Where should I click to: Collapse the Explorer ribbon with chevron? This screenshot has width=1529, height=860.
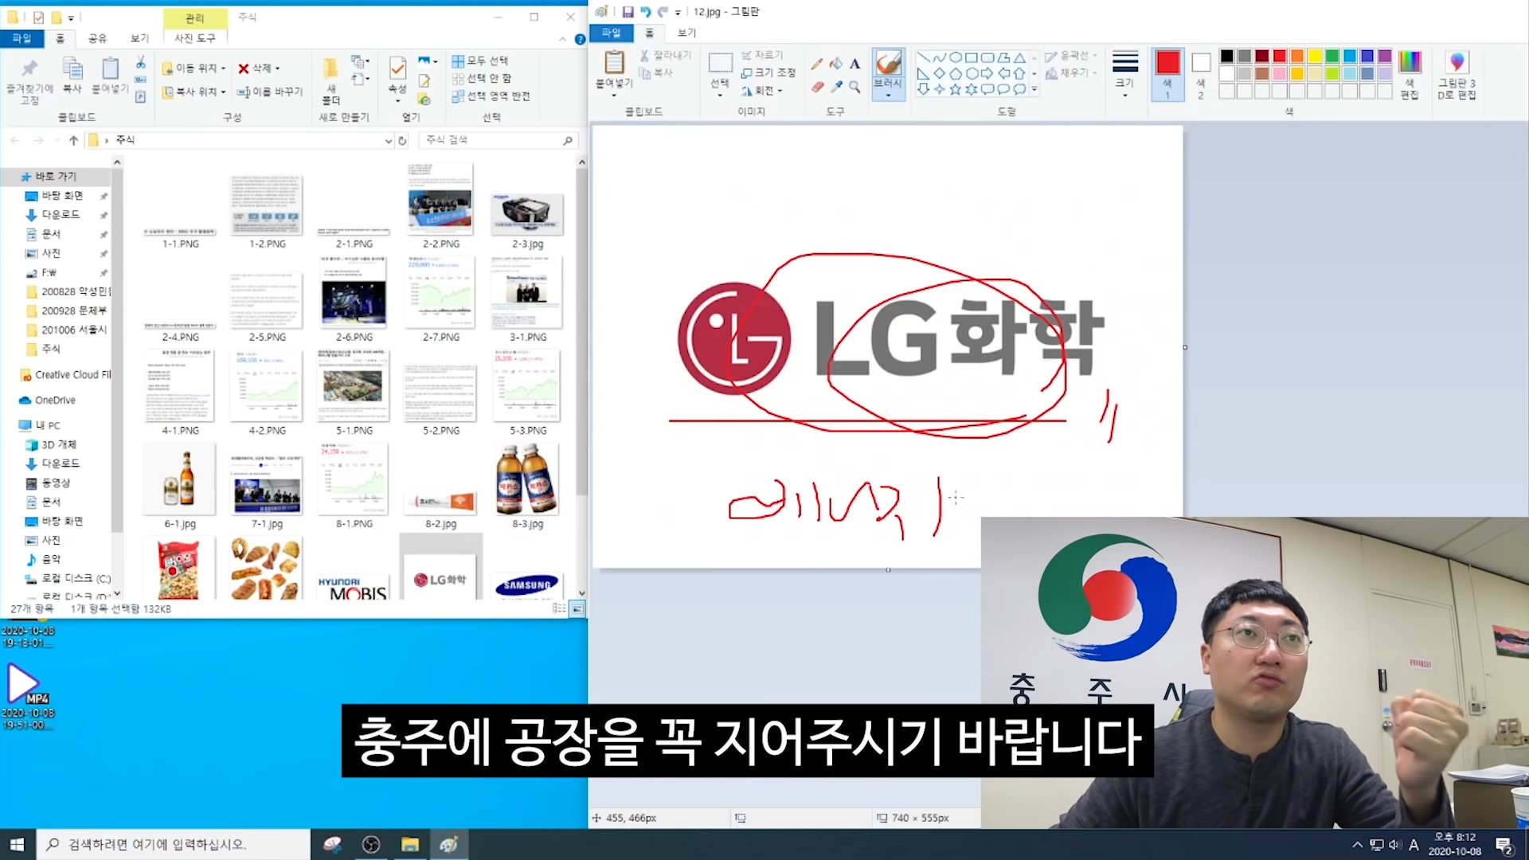pos(562,38)
